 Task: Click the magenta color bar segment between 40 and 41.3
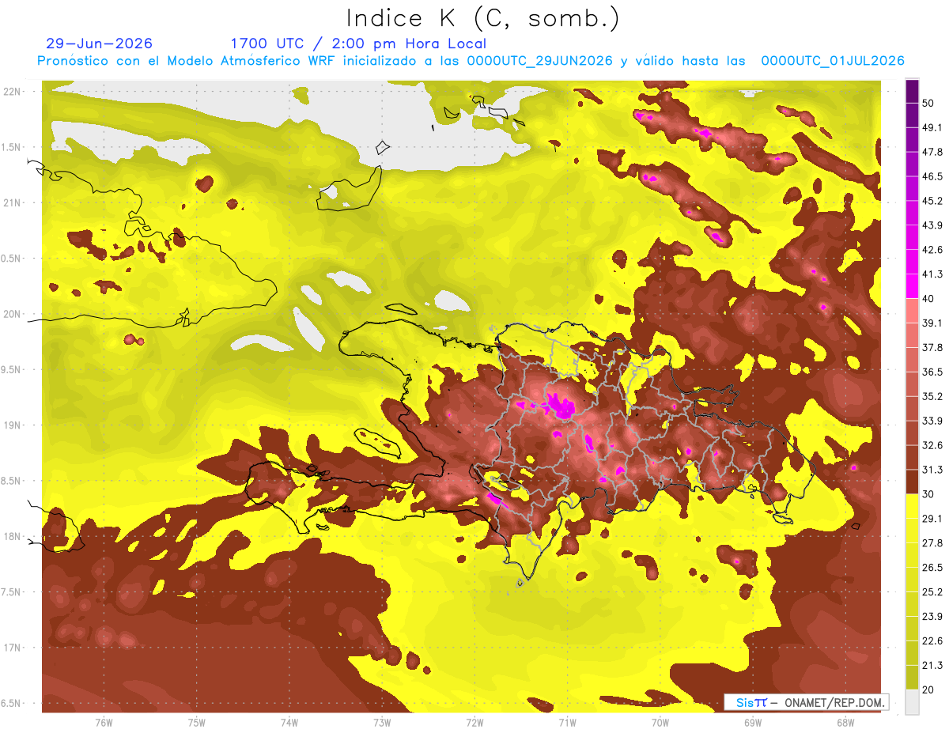tap(912, 286)
